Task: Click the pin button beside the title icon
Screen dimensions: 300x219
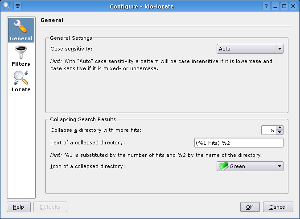Action: pos(17,6)
